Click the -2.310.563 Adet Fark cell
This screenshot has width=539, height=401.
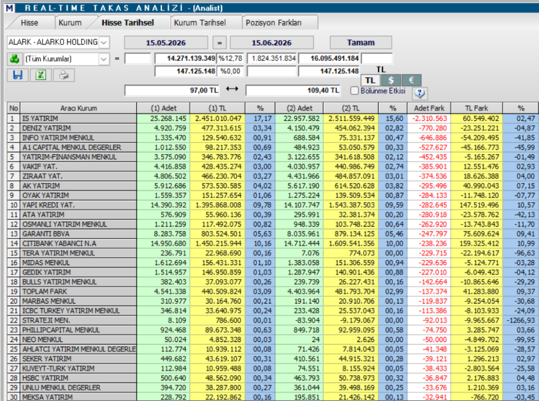(x=429, y=118)
